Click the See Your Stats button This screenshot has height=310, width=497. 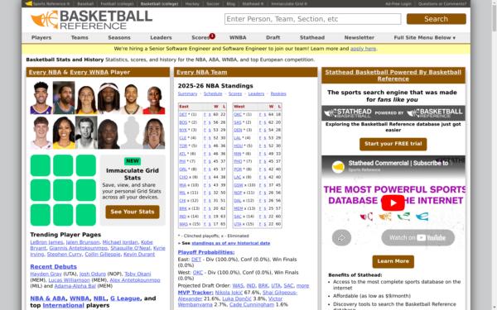(133, 212)
